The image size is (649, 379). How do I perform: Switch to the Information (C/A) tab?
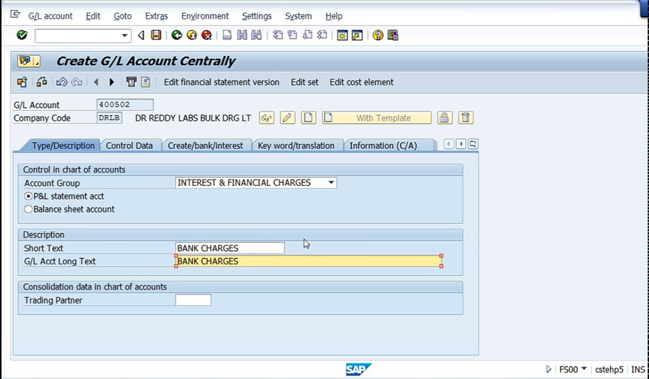coord(383,146)
